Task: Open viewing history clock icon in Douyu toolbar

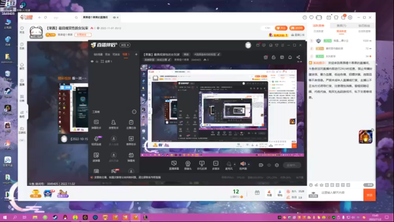Action: (304, 17)
